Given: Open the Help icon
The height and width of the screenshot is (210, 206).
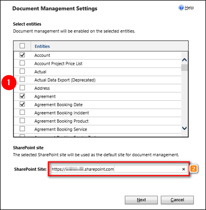Looking at the screenshot, I should tap(181, 8).
